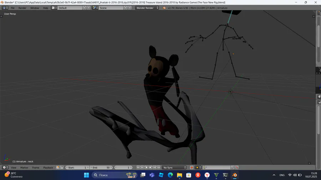The image size is (321, 180).
Task: Open terminal app from taskbar
Action: click(225, 175)
